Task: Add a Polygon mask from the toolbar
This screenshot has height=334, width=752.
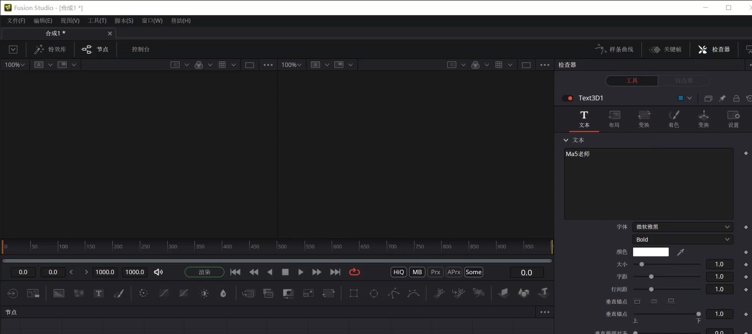Action: [394, 293]
